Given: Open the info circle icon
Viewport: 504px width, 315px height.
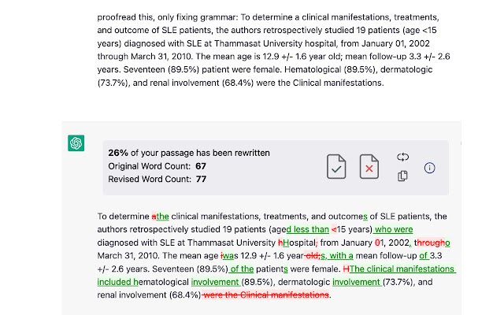Looking at the screenshot, I should (430, 168).
